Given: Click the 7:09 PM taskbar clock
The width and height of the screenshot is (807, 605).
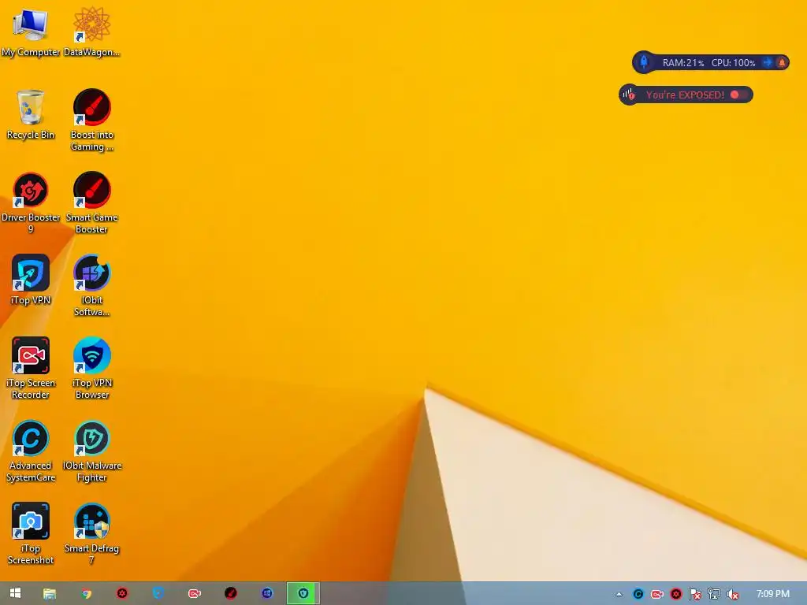Looking at the screenshot, I should click(772, 594).
